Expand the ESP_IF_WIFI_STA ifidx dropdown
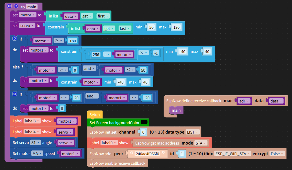292x170 pixels. coord(233,154)
